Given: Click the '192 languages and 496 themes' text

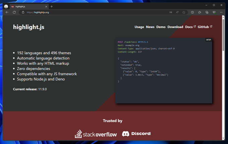Looking at the screenshot, I should point(44,53).
